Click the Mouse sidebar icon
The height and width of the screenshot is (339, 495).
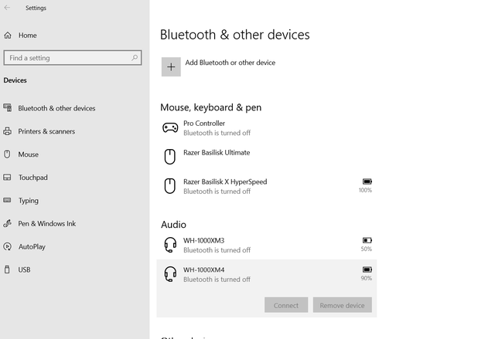[x=7, y=154]
